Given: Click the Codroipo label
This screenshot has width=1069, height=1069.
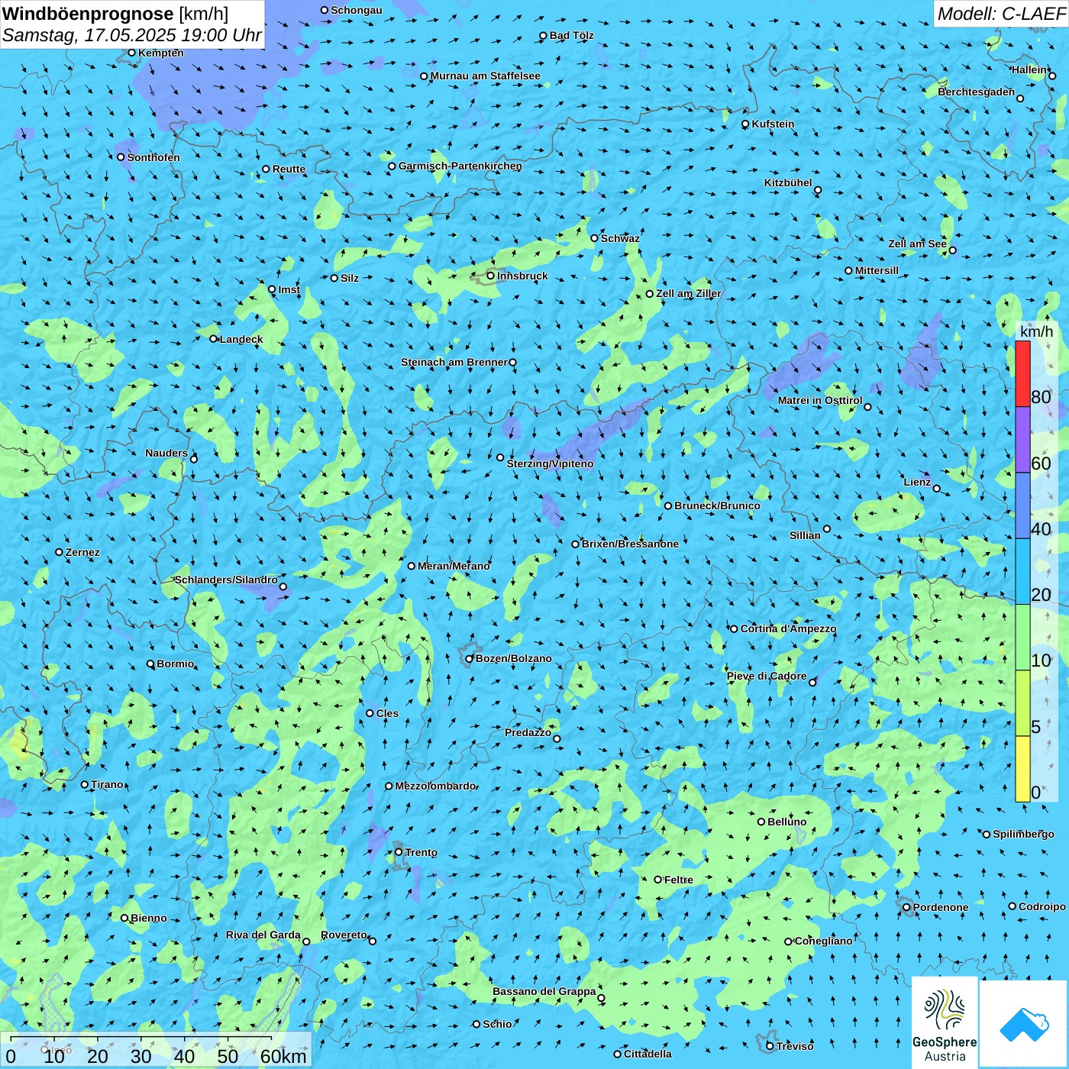Looking at the screenshot, I should [x=1042, y=906].
